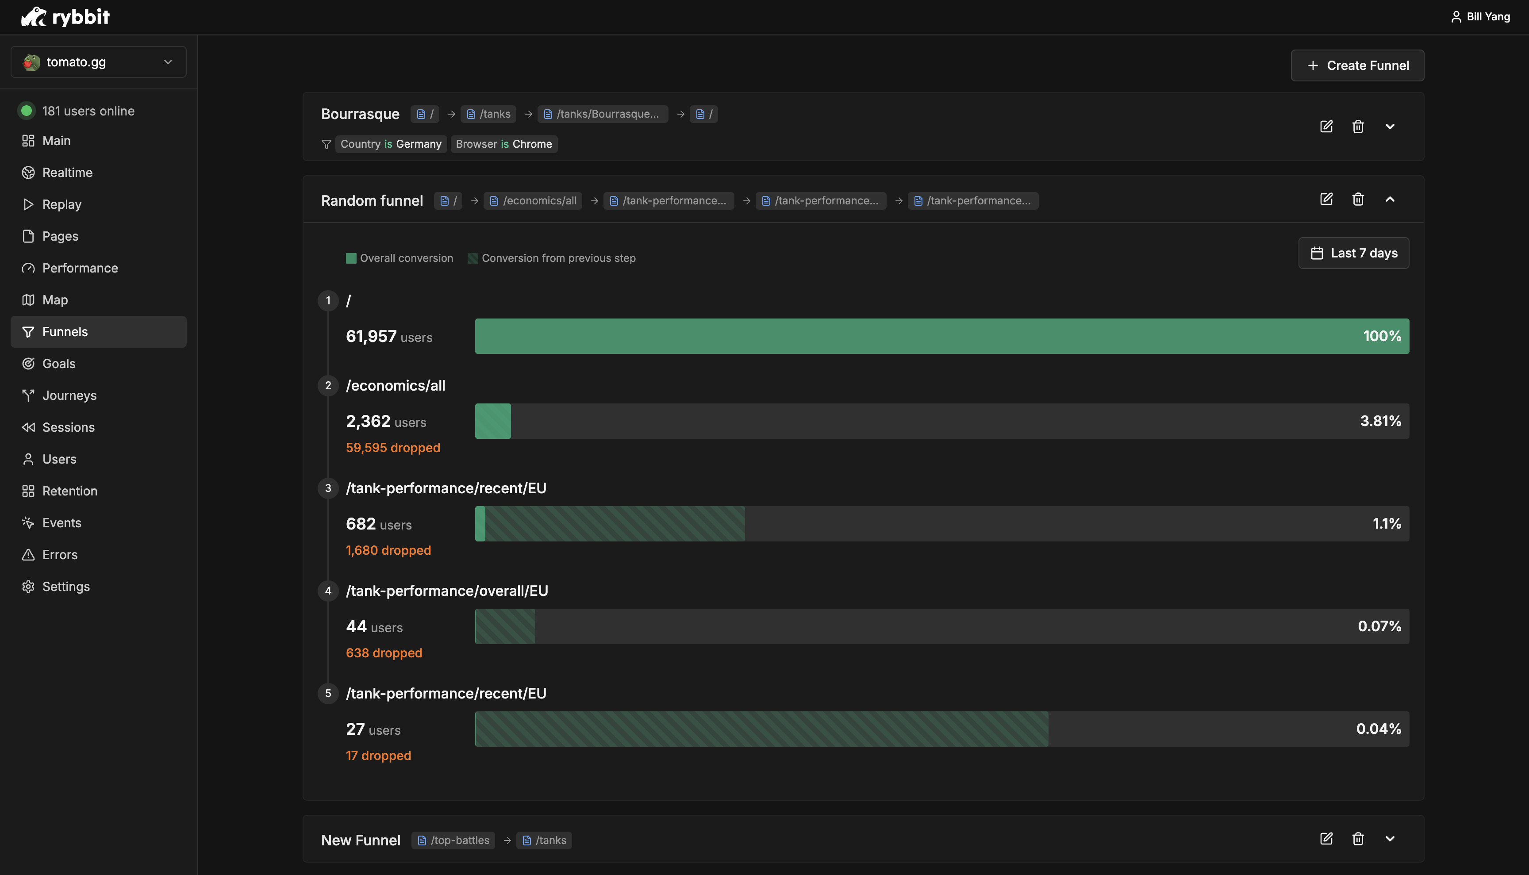Click Create Funnel button
The image size is (1529, 875).
pos(1357,65)
